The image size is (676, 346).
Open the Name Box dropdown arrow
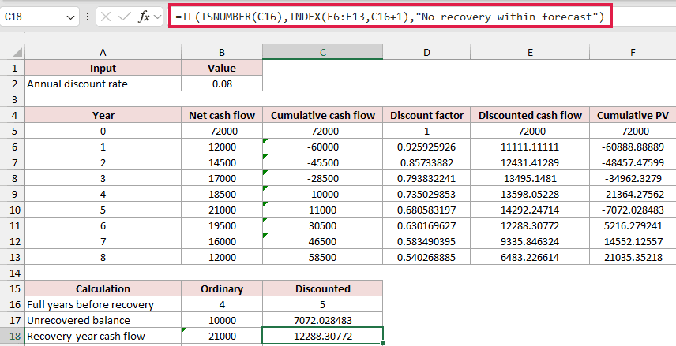(x=70, y=17)
